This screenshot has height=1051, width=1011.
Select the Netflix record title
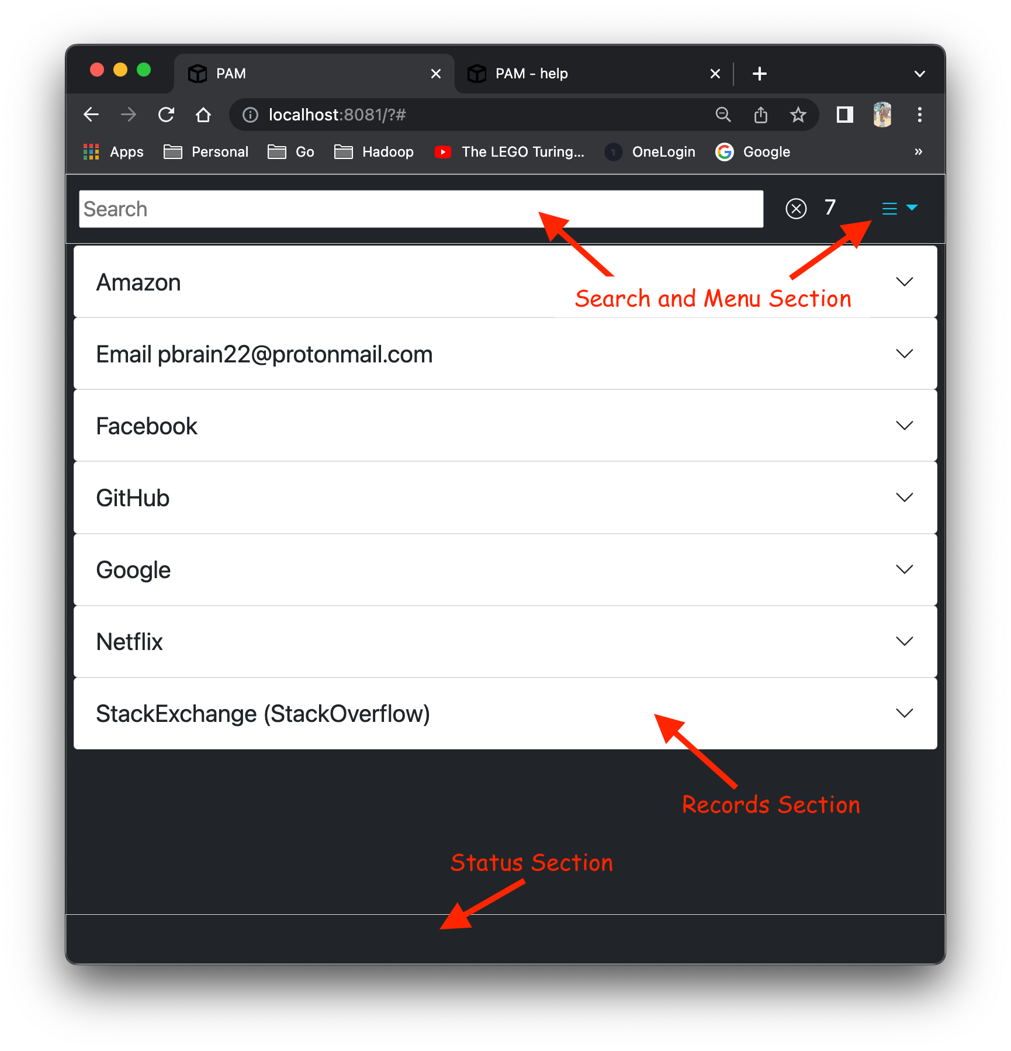(x=129, y=642)
